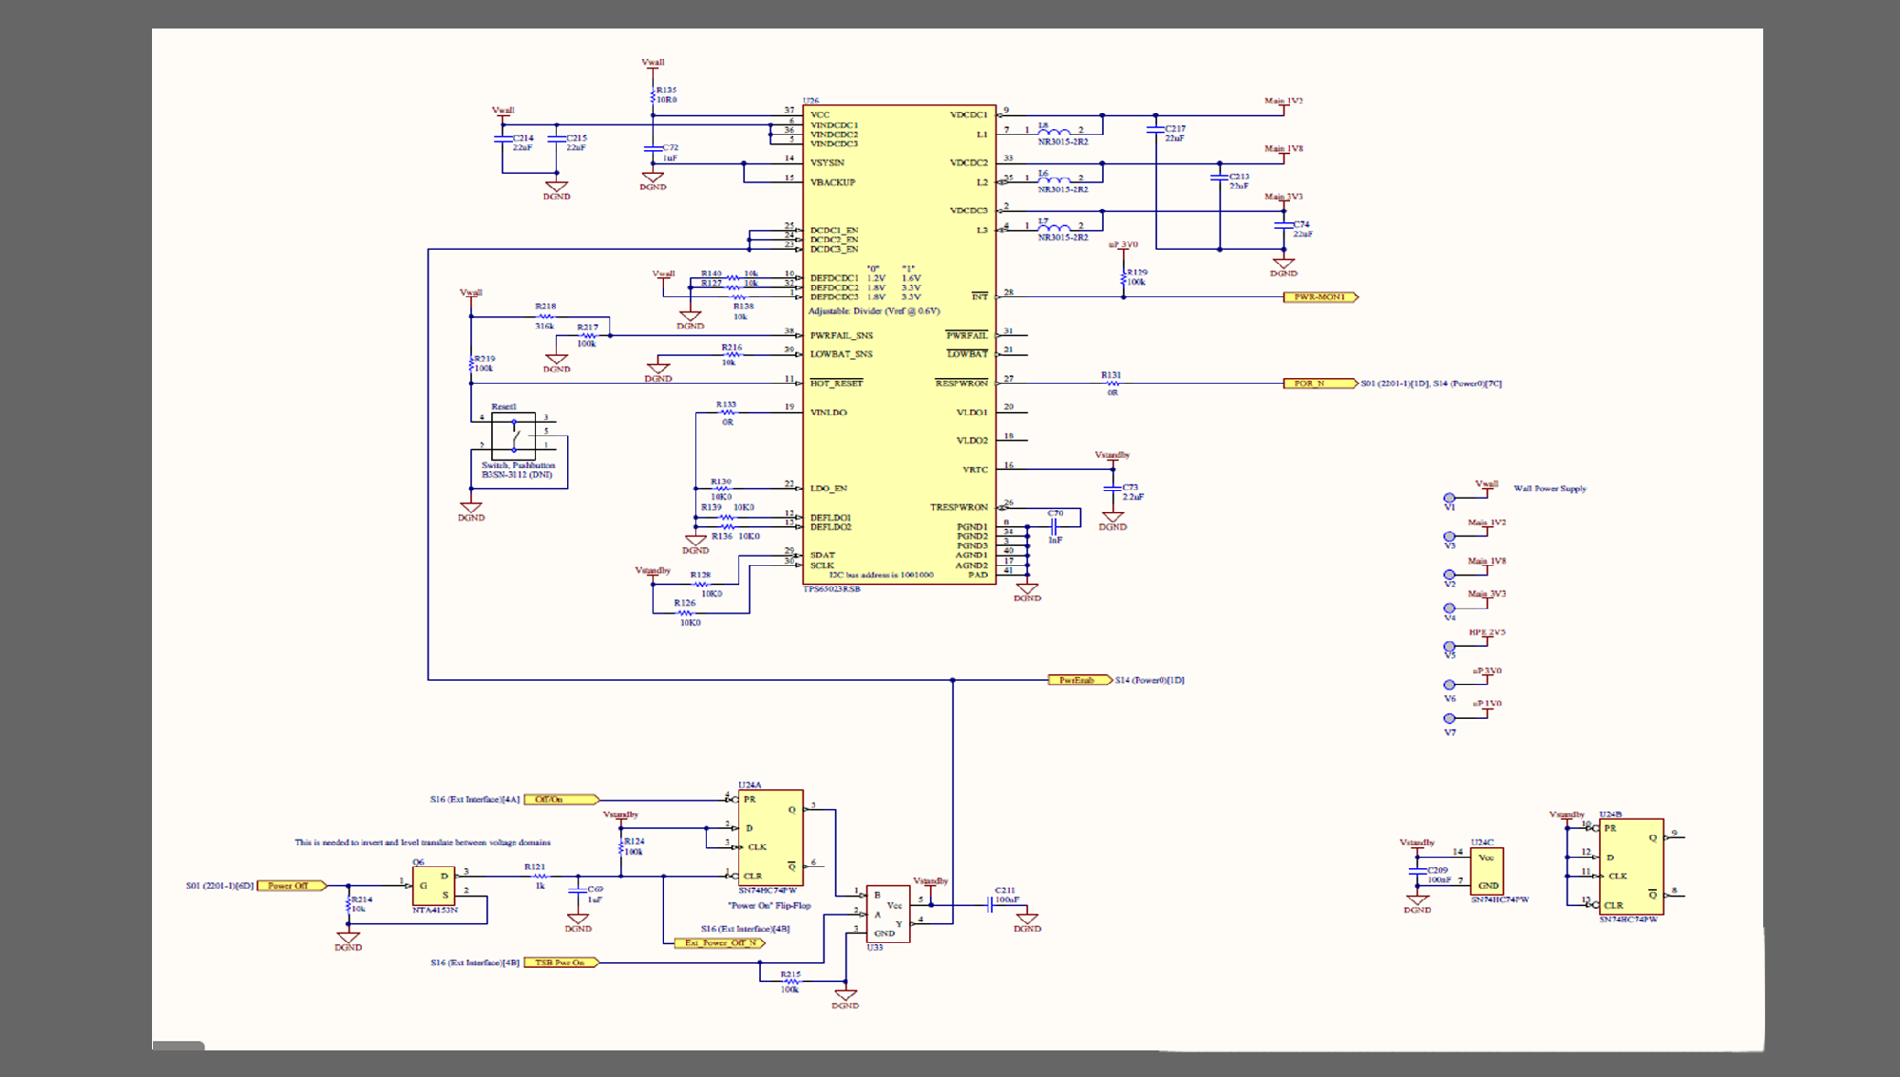
Task: Click the uP_3V0 label above R129
Action: click(x=1123, y=244)
